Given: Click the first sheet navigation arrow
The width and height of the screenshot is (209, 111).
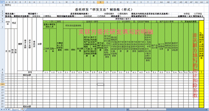Looking at the screenshot, I should tap(2, 109).
